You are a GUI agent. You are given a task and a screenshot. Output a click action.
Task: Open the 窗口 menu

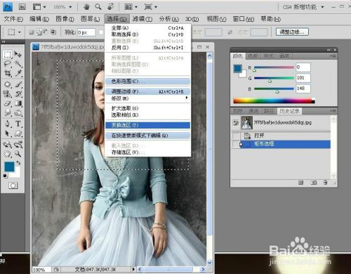tap(244, 19)
